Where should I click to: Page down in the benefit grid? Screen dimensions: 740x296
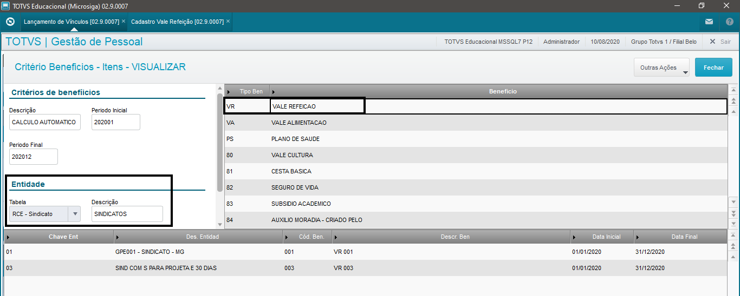733,213
